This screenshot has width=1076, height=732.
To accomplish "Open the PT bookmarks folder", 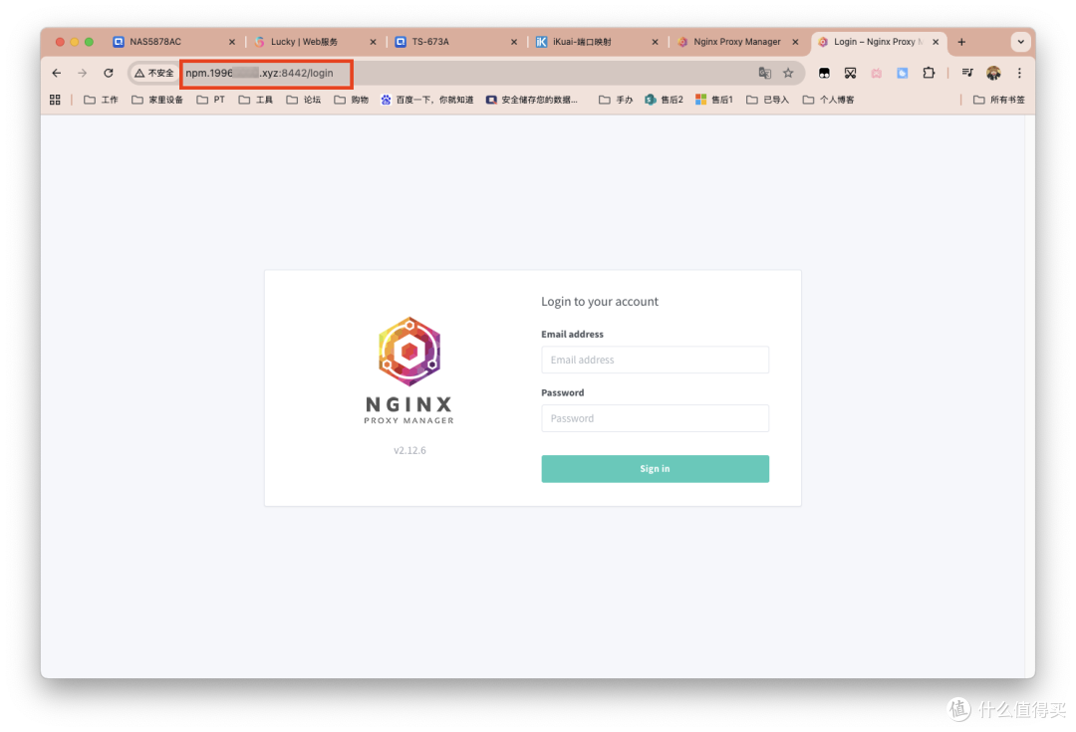I will tap(210, 100).
